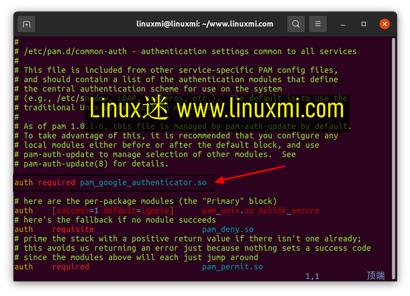Click the terminal vertical scrollbar
The width and height of the screenshot is (410, 296).
[x=393, y=159]
